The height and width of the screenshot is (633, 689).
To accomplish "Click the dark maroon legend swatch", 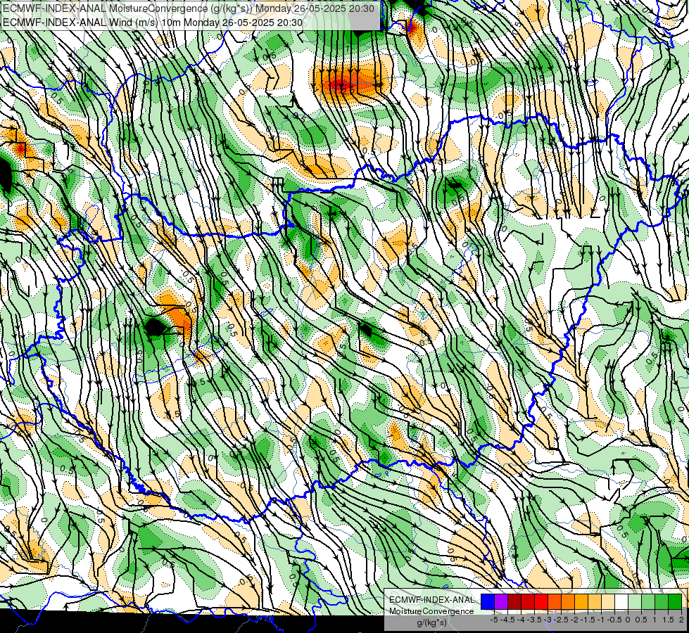I will click(514, 601).
